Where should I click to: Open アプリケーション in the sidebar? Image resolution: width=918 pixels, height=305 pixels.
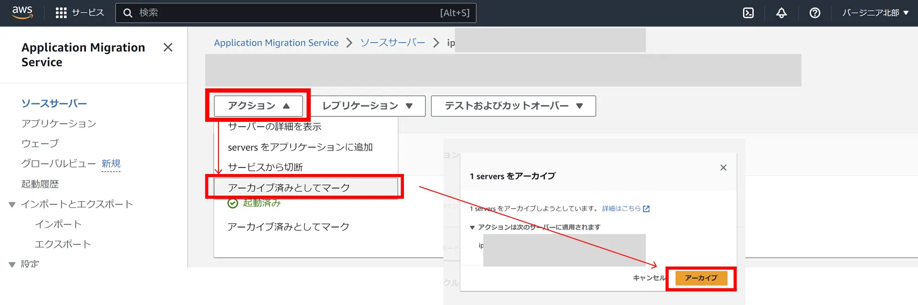pyautogui.click(x=59, y=124)
